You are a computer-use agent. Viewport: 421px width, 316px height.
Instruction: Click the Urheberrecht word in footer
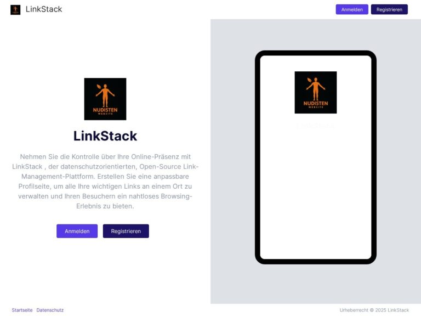[354, 310]
